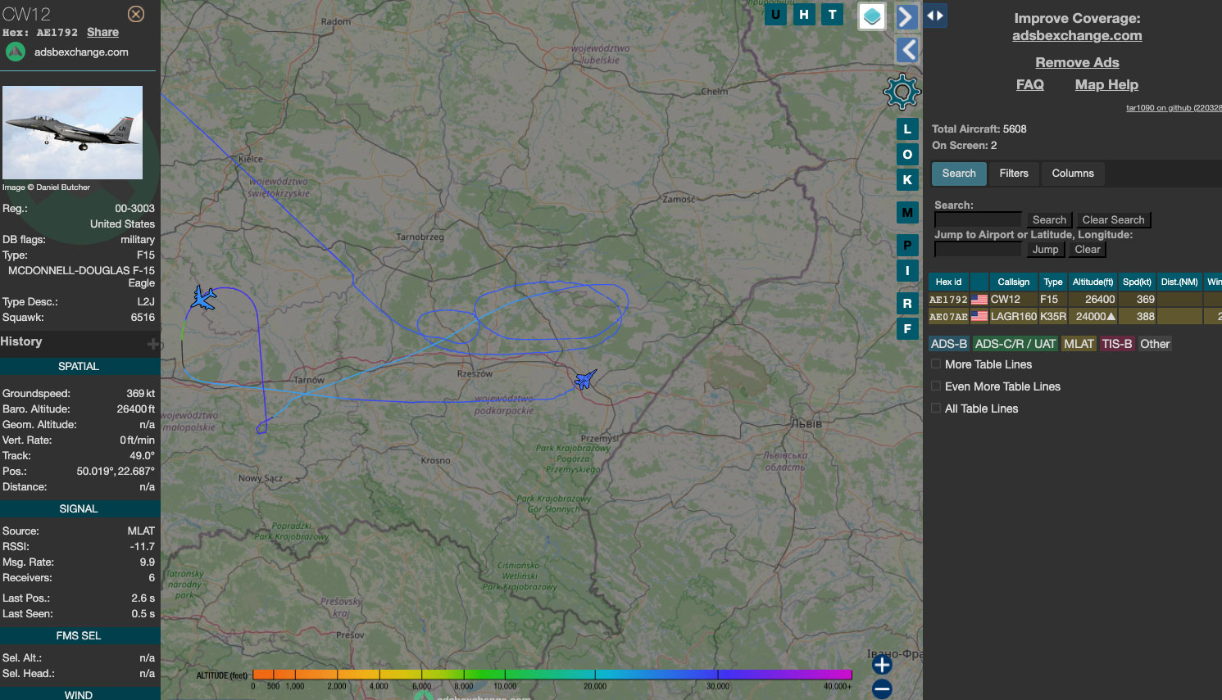Viewport: 1222px width, 700px height.
Task: Open the FAQ link
Action: (1030, 84)
